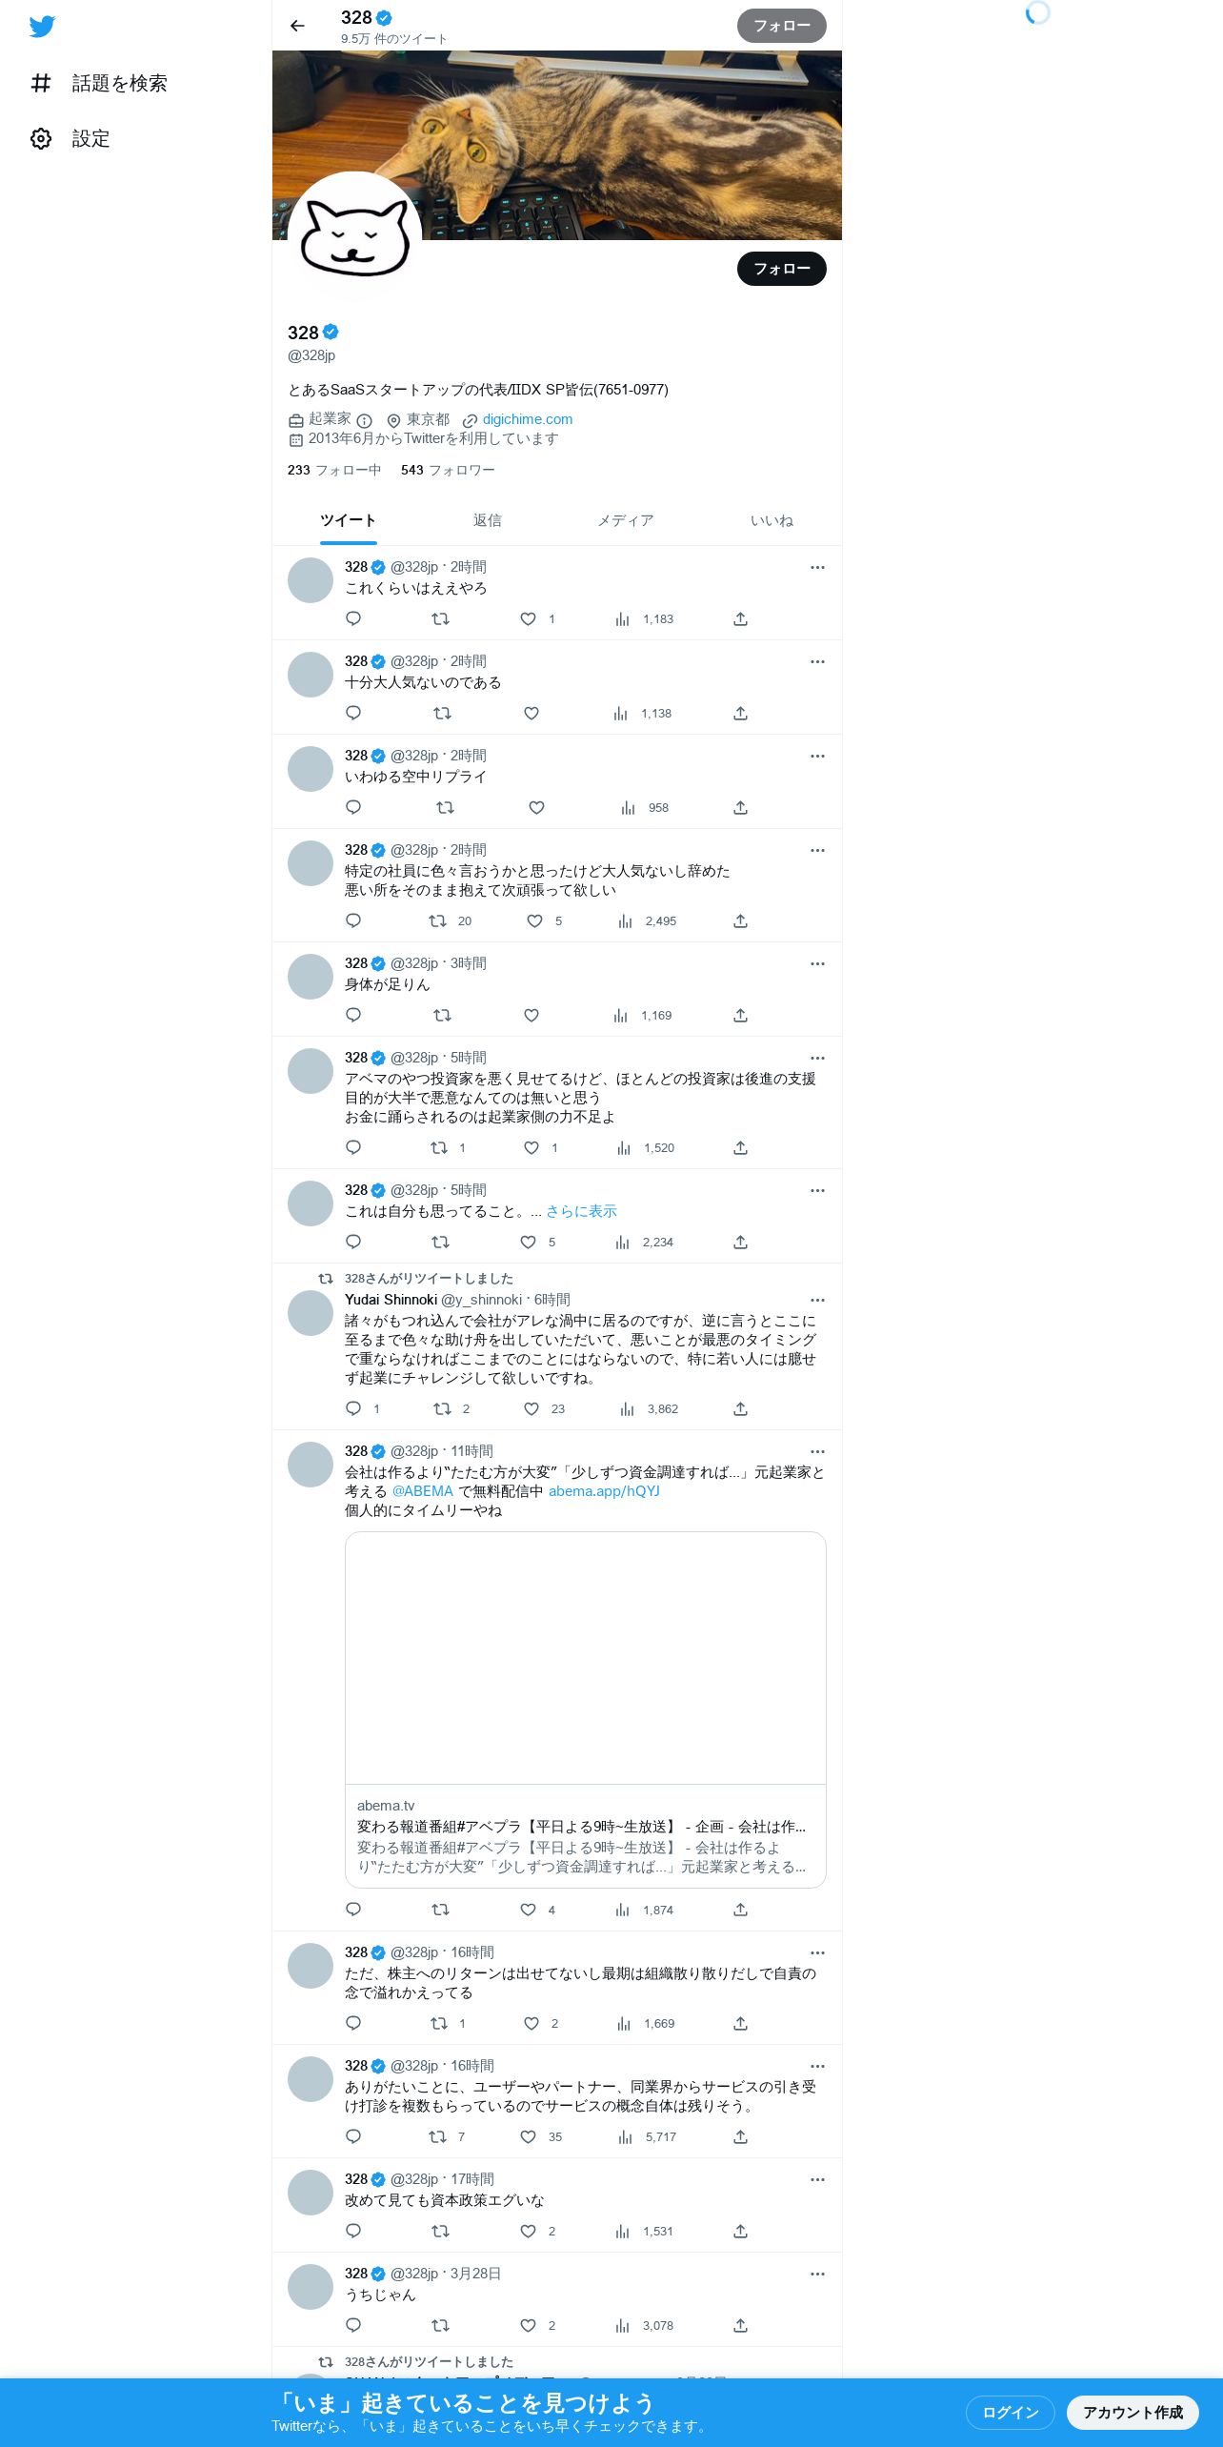Open more options on これくらいはええやろ tweet
1223x2447 pixels.
pyautogui.click(x=817, y=567)
